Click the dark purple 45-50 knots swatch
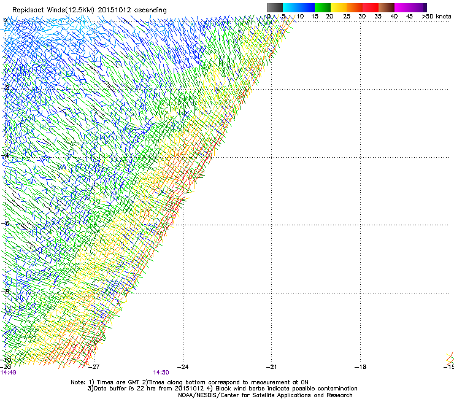Image resolution: width=454 pixels, height=399 pixels. pos(418,7)
